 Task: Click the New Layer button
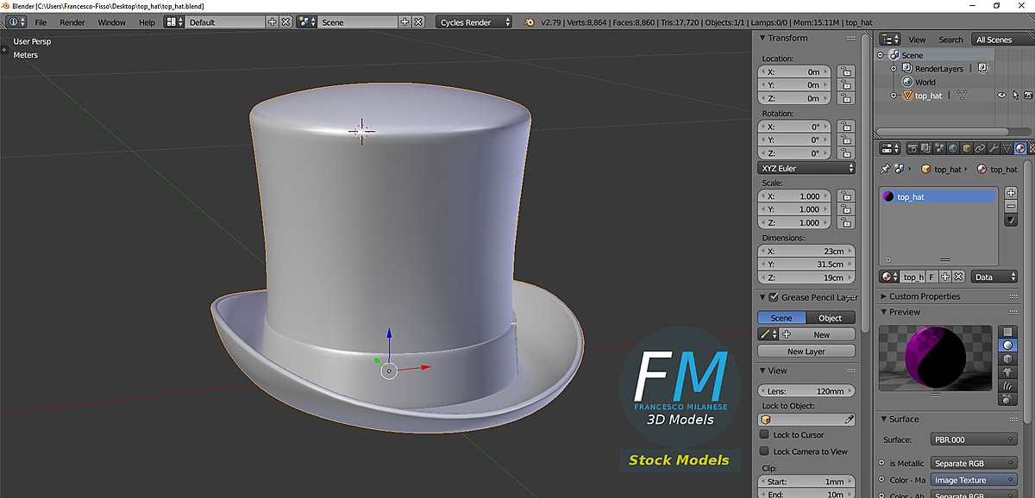[805, 351]
